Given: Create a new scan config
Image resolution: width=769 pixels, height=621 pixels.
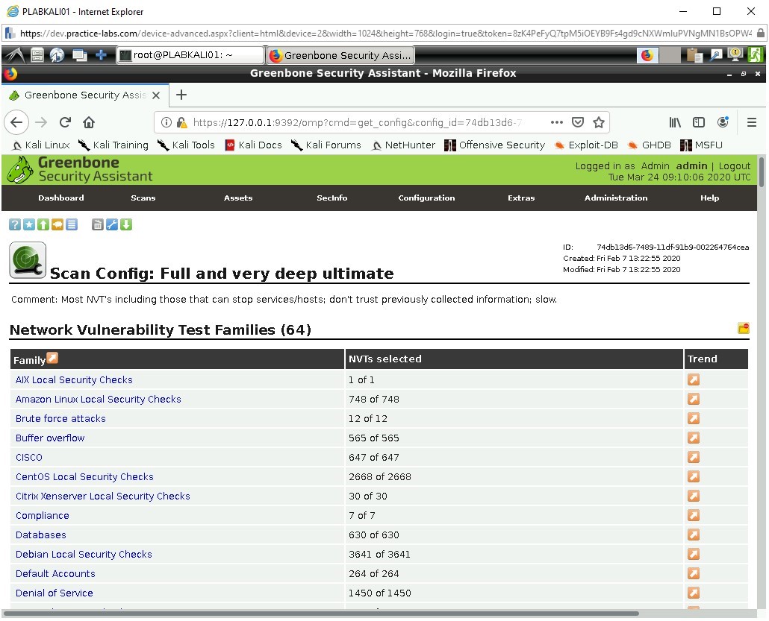Looking at the screenshot, I should coord(28,224).
